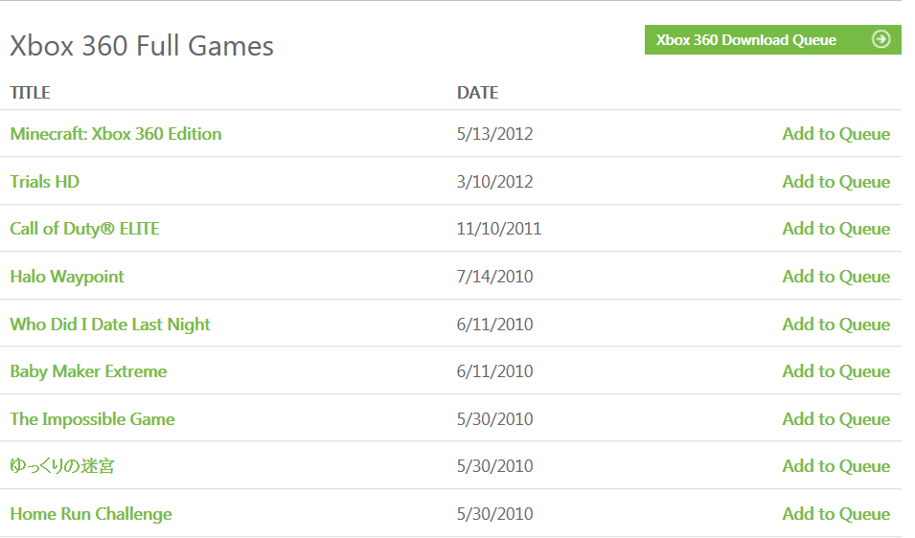This screenshot has width=915, height=538.
Task: Add Baby Maker Extreme to queue
Action: [835, 371]
